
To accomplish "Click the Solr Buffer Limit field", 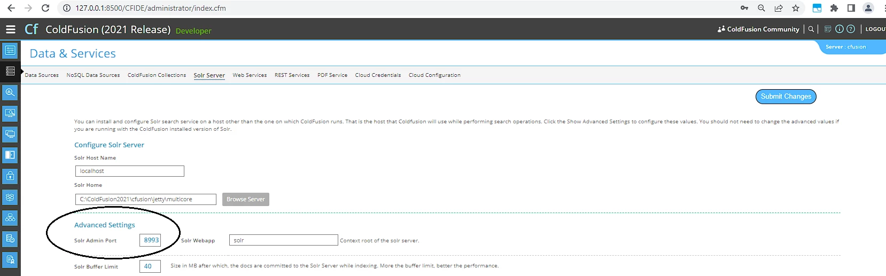I will point(150,266).
